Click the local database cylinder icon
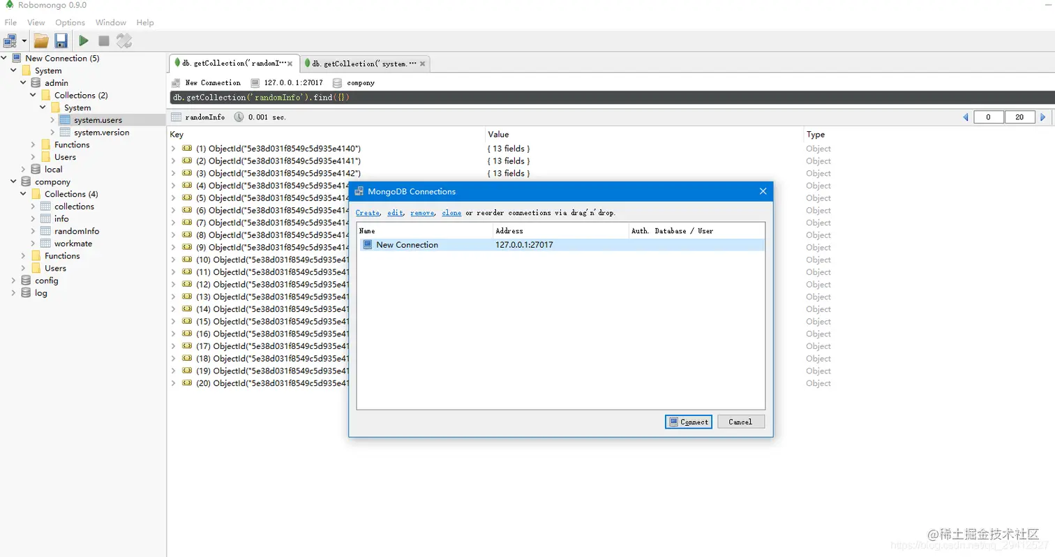Screen dimensions: 1055x557 [36, 169]
